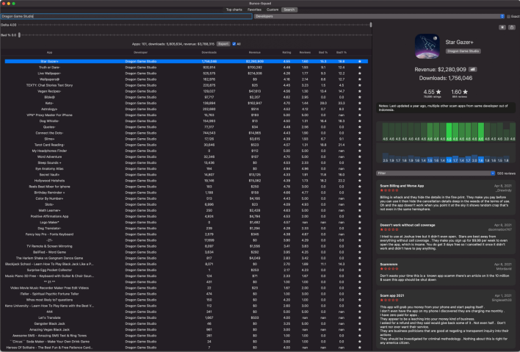This screenshot has width=520, height=352.
Task: Click the Star Gazer+ app icon image
Action: [427, 46]
